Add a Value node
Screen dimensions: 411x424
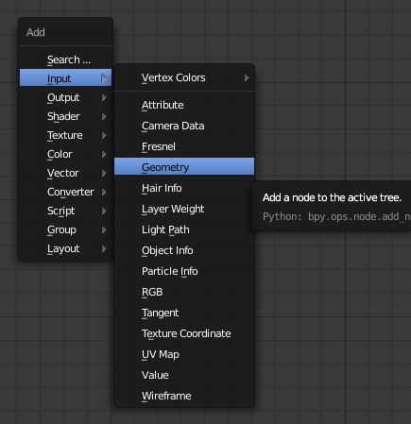pos(184,375)
